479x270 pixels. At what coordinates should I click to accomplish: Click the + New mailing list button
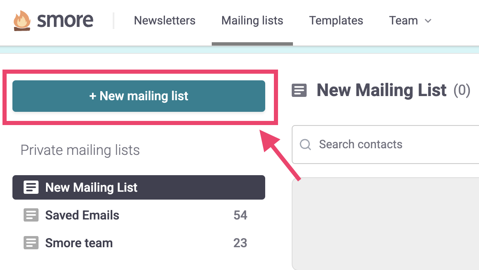(x=138, y=96)
